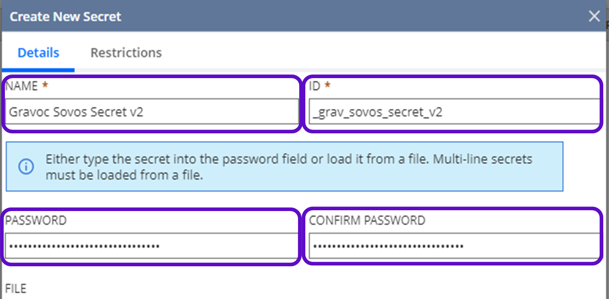Image resolution: width=609 pixels, height=299 pixels.
Task: Click the 'Create New Secret' dialog title
Action: click(x=65, y=17)
